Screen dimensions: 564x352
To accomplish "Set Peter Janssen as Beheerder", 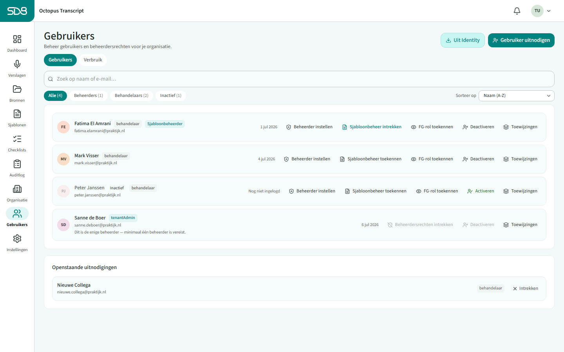I will (x=312, y=191).
